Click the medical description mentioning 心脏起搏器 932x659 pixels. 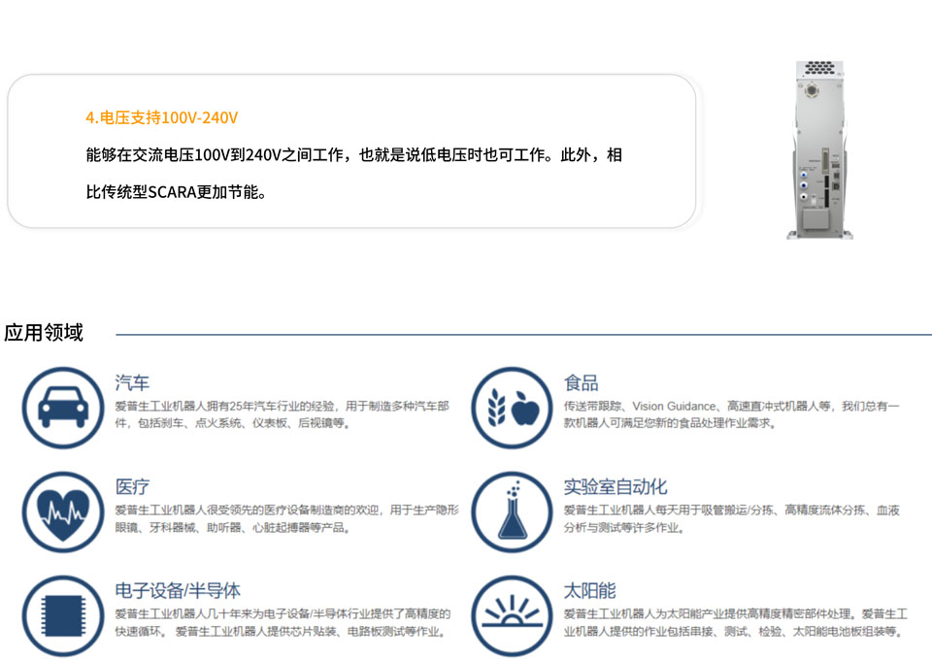pos(286,518)
